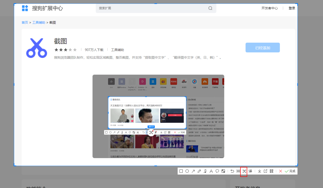Click the star rating of 截图

click(x=65, y=50)
